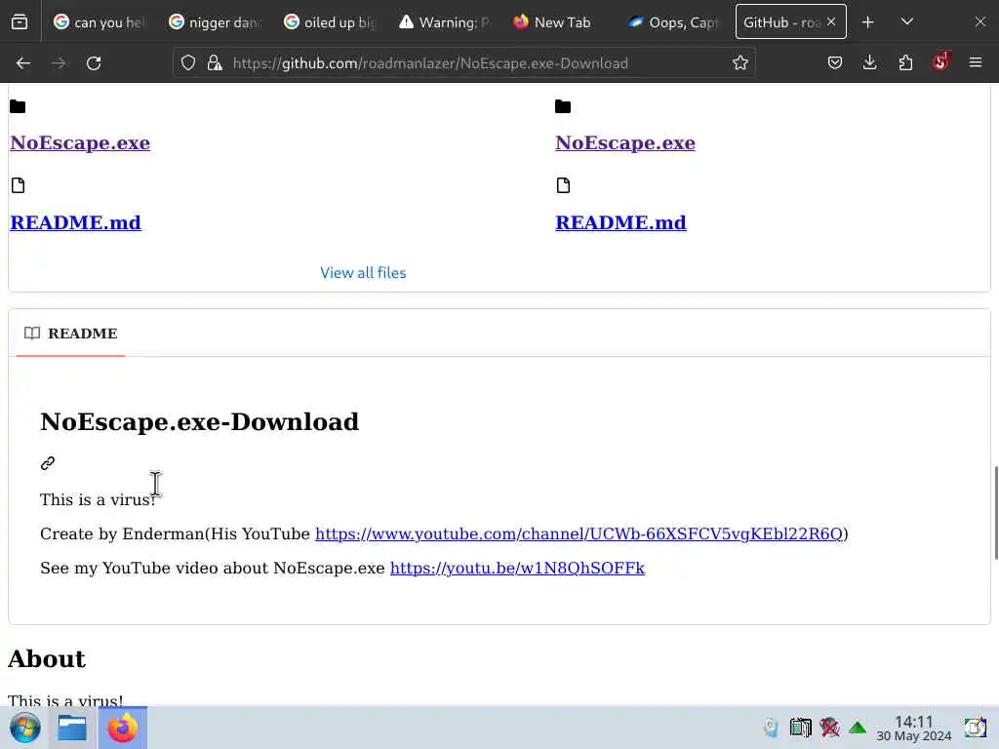
Task: Open Firefox View from the tab bar
Action: pos(20,22)
